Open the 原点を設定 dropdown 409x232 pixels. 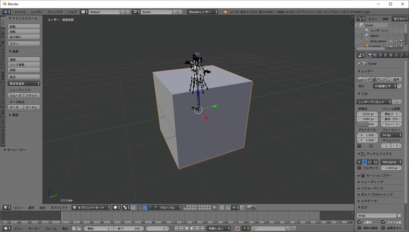pyautogui.click(x=24, y=83)
